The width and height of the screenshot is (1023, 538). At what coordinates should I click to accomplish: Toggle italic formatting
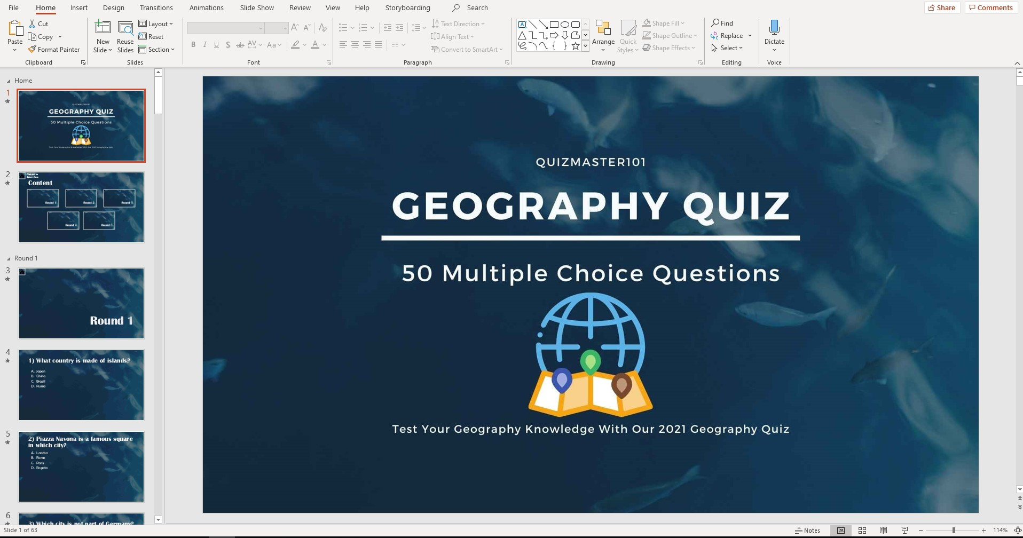205,45
